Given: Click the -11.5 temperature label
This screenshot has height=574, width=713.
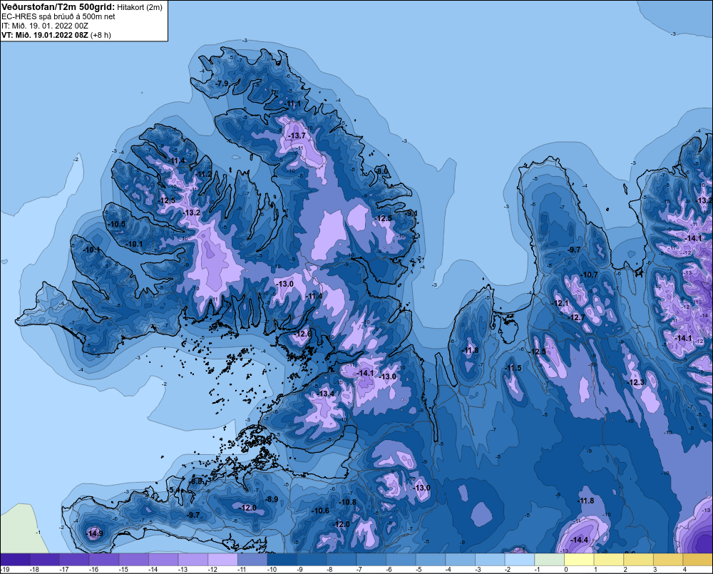Looking at the screenshot, I should [x=513, y=369].
